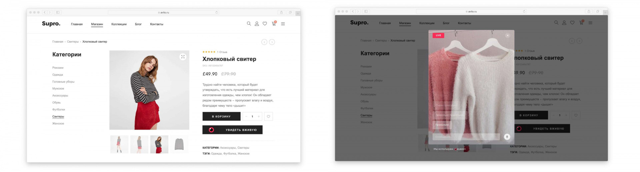Select Головные уборы category in left window
This screenshot has height=172, width=640.
click(x=63, y=82)
